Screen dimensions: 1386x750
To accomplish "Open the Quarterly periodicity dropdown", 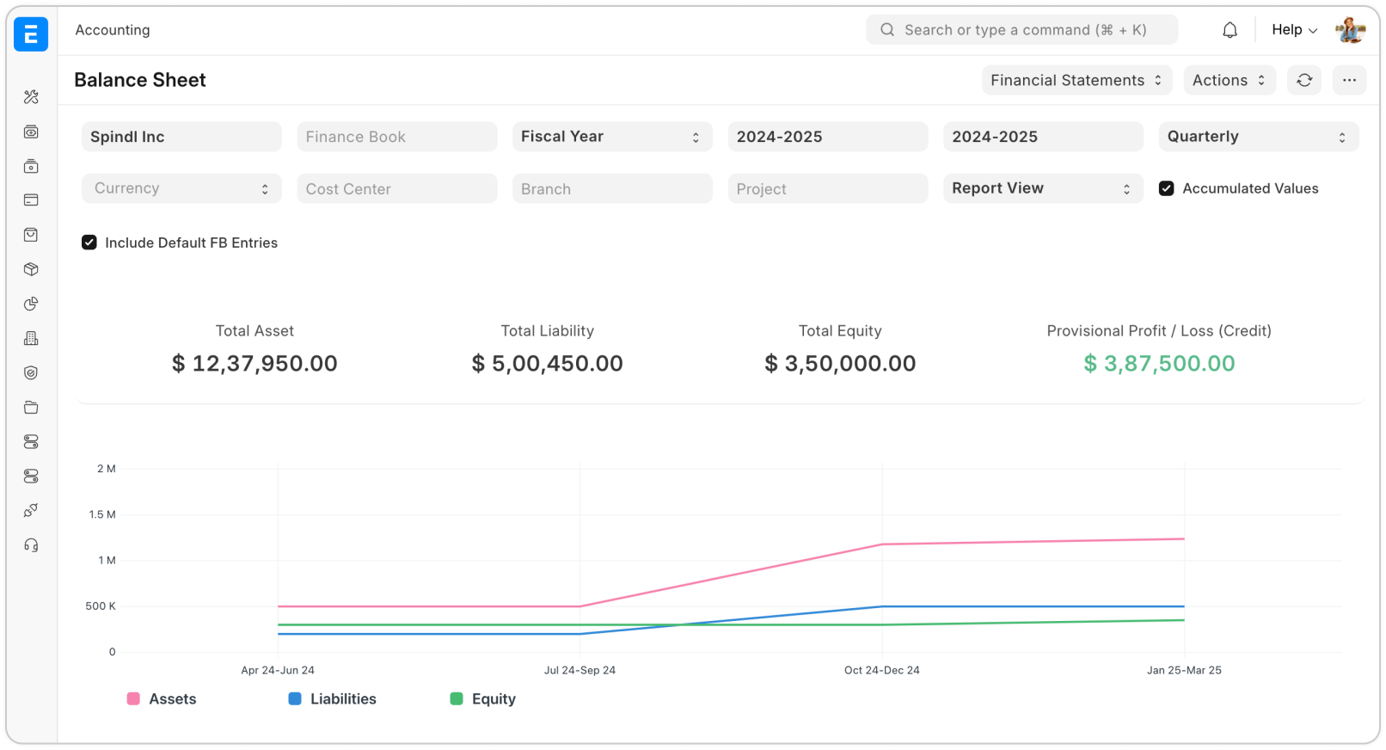I will tap(1257, 137).
